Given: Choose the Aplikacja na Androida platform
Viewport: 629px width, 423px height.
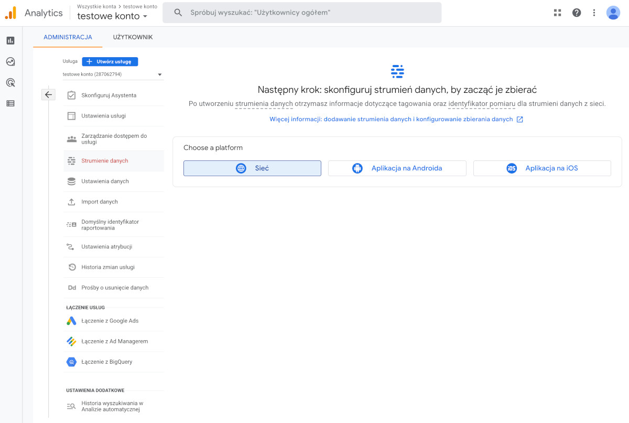Looking at the screenshot, I should [x=397, y=168].
